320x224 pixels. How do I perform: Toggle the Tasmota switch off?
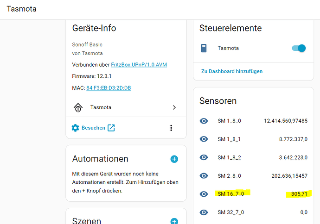299,48
